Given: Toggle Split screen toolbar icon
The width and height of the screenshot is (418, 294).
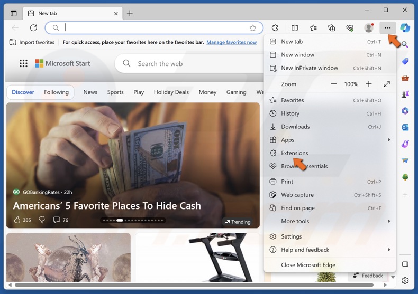Looking at the screenshot, I should 295,27.
